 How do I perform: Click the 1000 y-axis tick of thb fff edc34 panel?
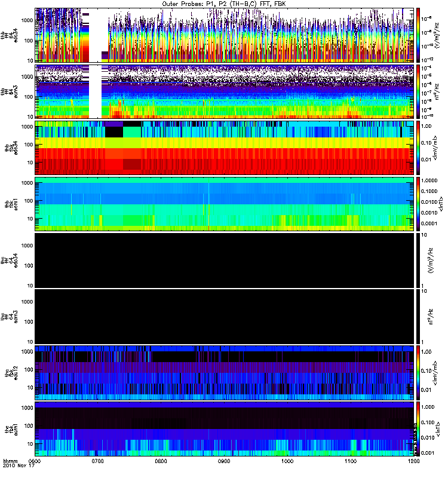[27, 20]
